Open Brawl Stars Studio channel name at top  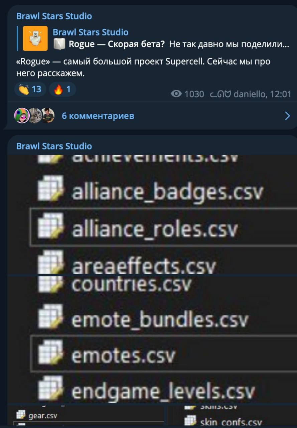tap(54, 16)
